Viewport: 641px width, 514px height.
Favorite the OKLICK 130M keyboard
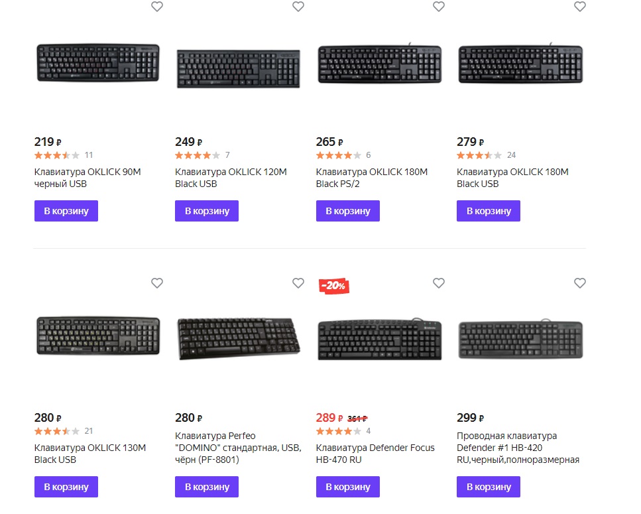[x=157, y=283]
